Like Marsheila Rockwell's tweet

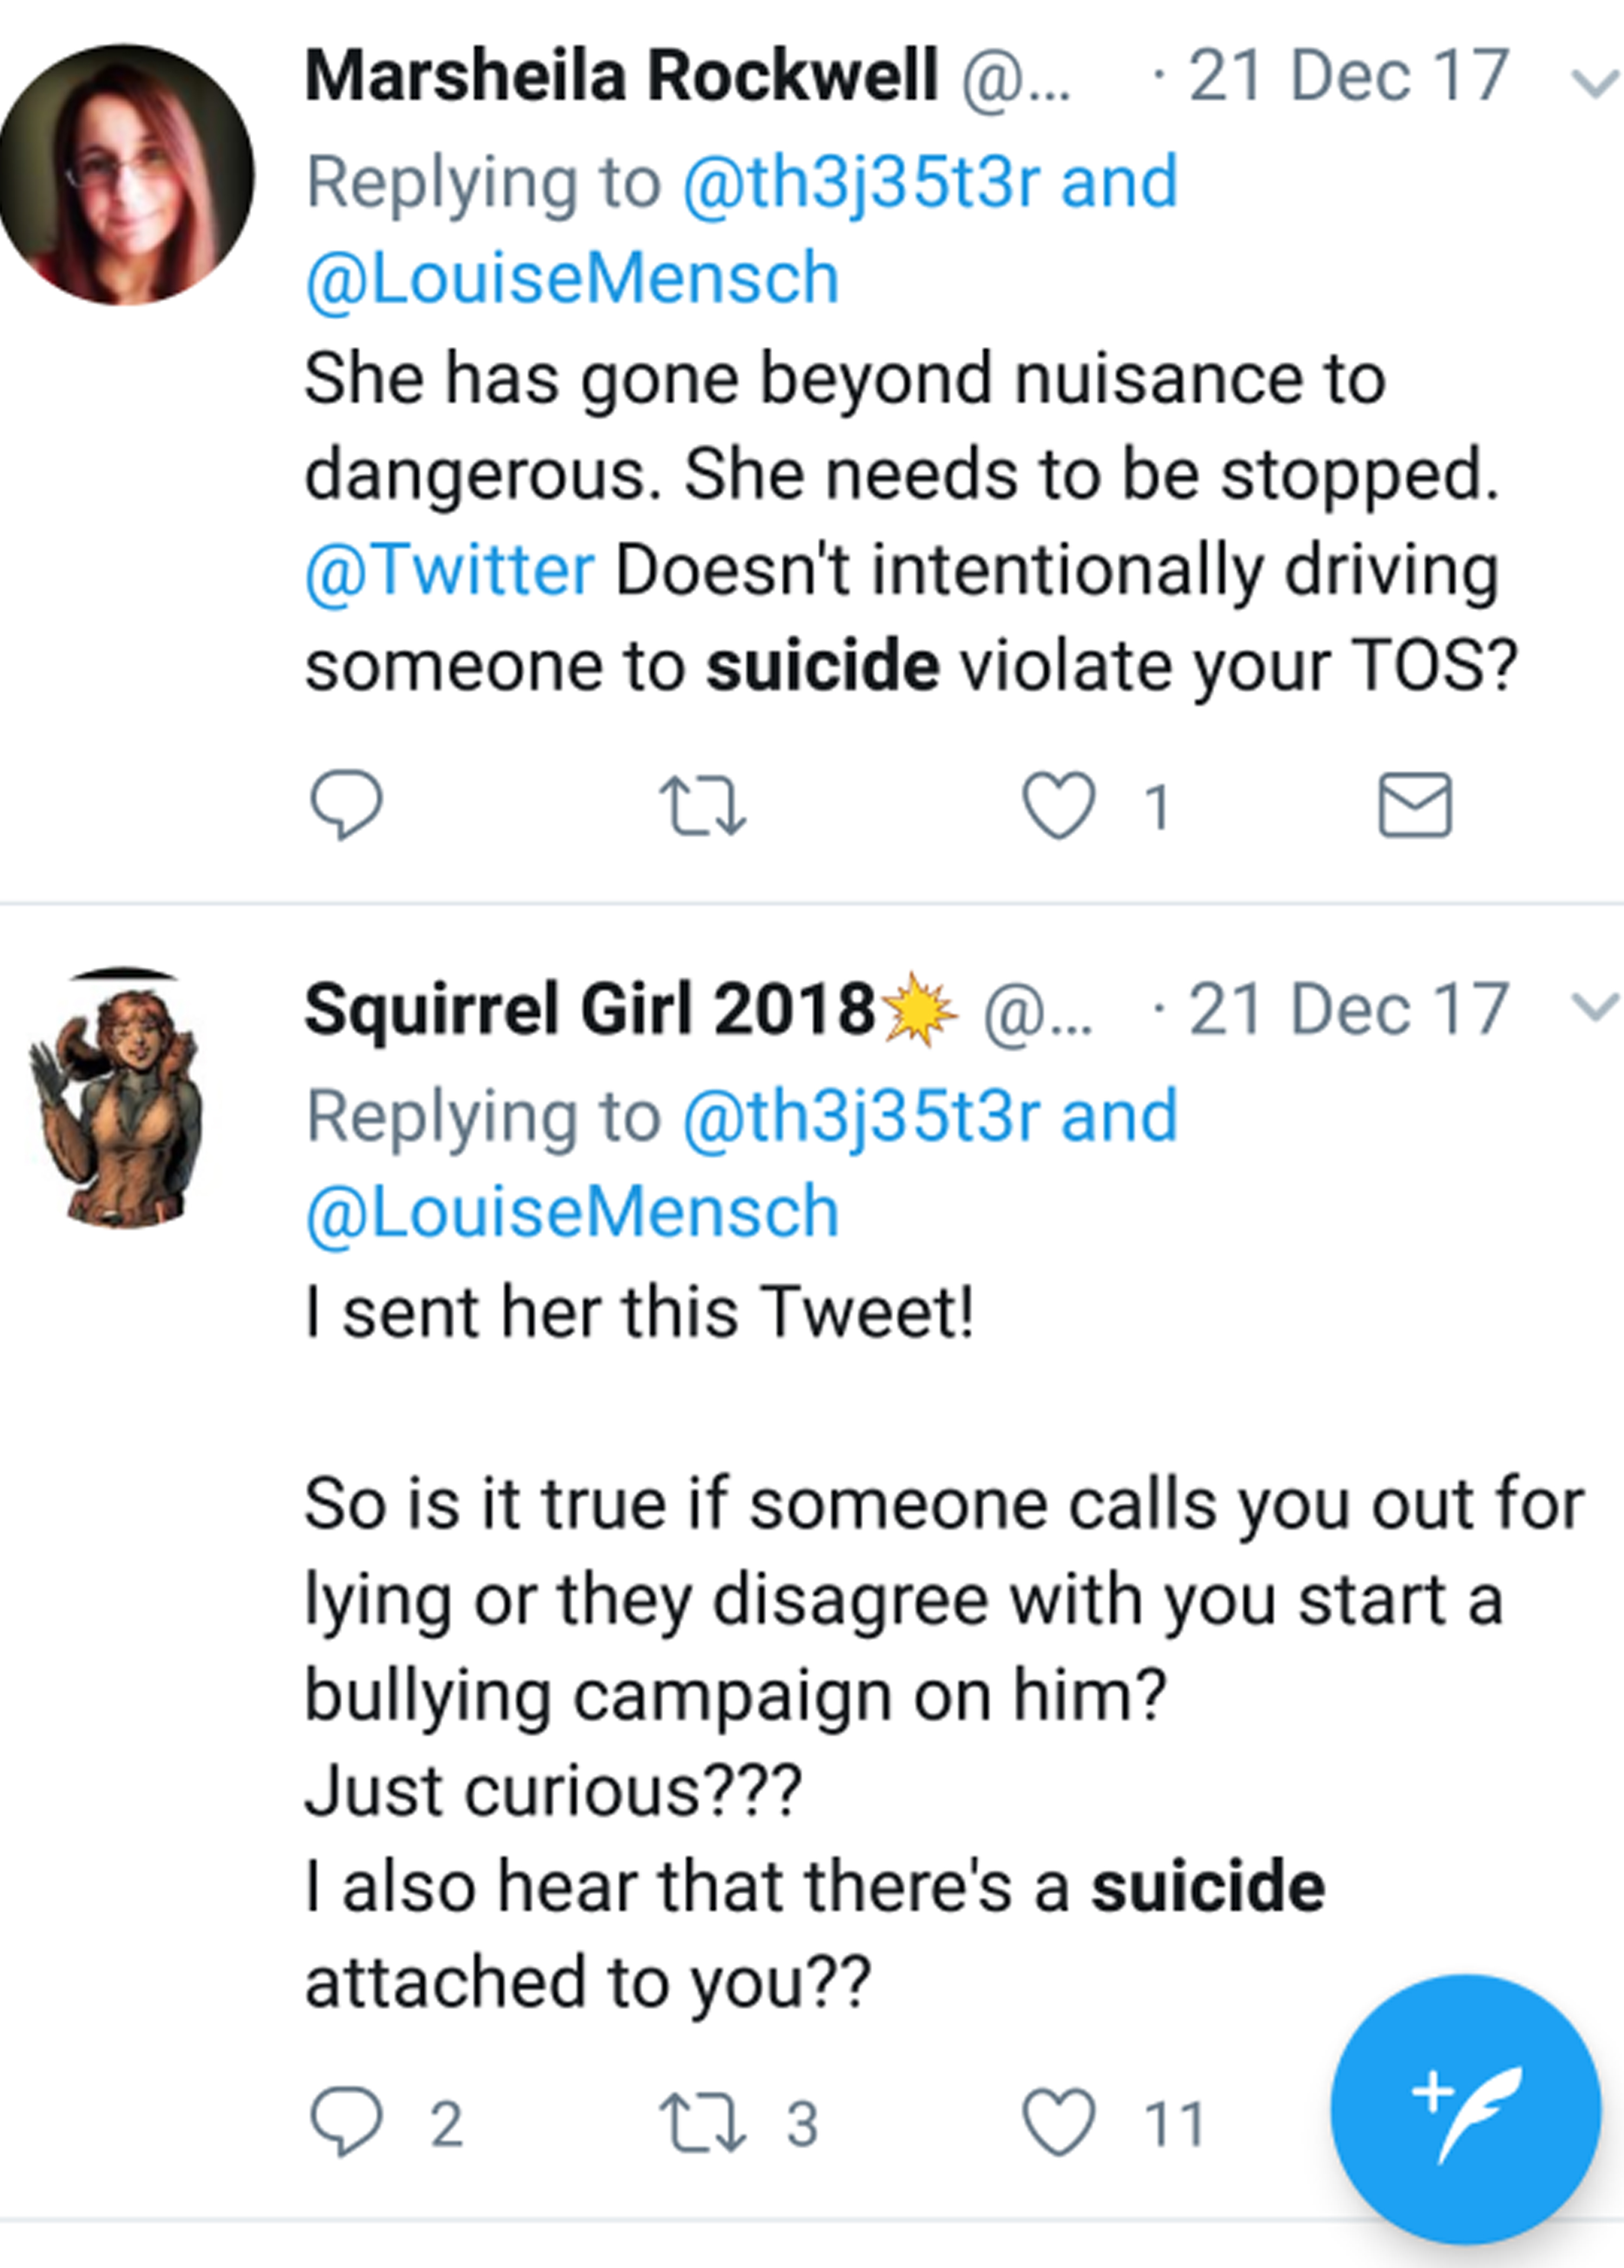click(1058, 805)
